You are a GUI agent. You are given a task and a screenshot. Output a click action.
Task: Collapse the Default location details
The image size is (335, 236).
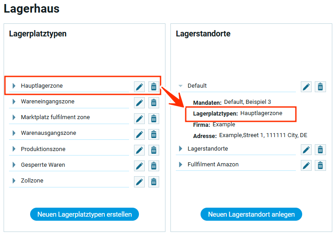click(x=181, y=85)
